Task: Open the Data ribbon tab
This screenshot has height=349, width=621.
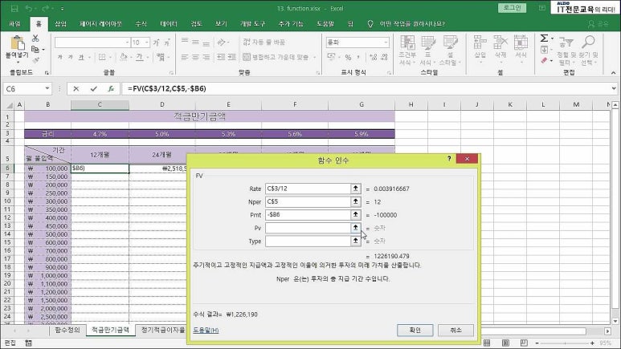Action: (x=169, y=24)
